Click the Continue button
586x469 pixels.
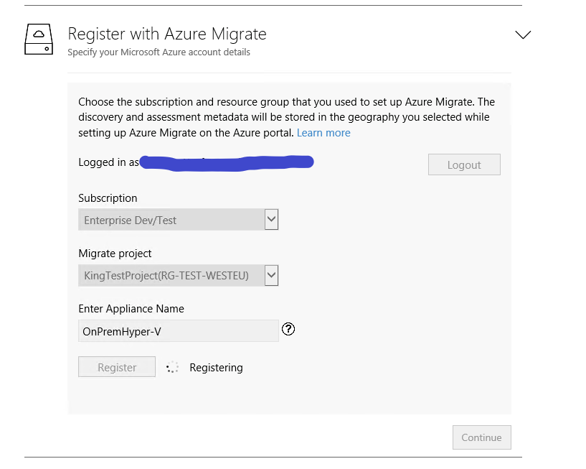click(x=482, y=437)
